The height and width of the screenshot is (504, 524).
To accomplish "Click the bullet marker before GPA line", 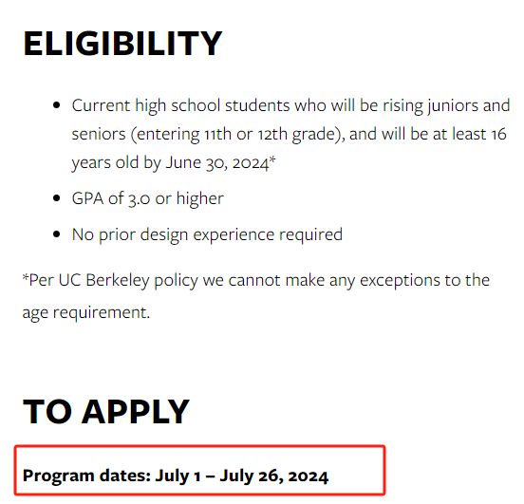I will tap(57, 197).
